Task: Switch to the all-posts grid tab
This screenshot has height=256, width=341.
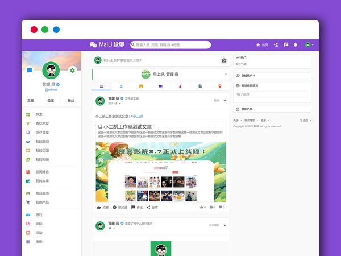Action: (102, 86)
